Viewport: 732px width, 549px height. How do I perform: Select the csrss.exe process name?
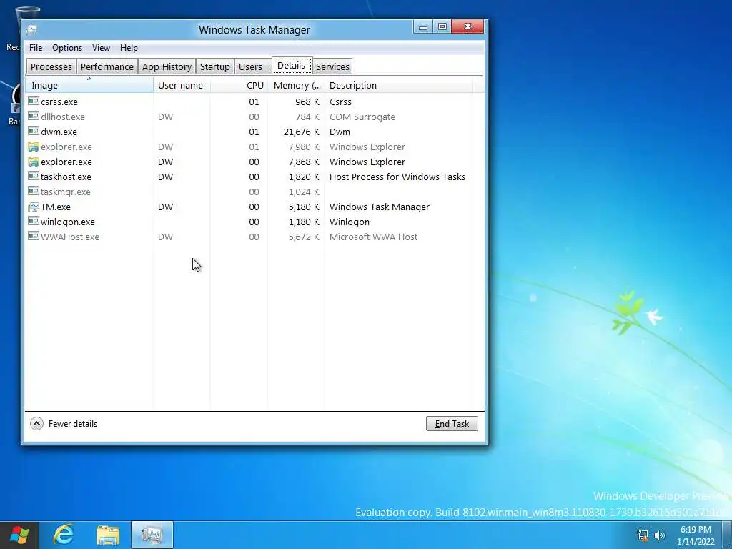(x=59, y=102)
